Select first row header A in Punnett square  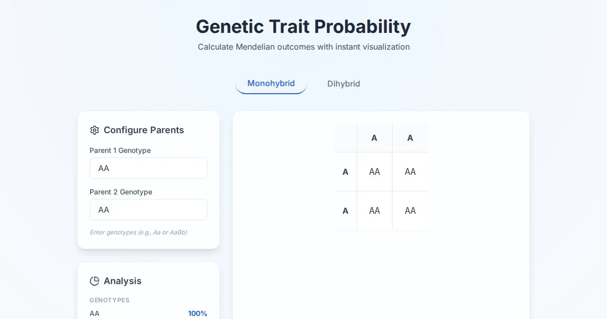(x=345, y=172)
